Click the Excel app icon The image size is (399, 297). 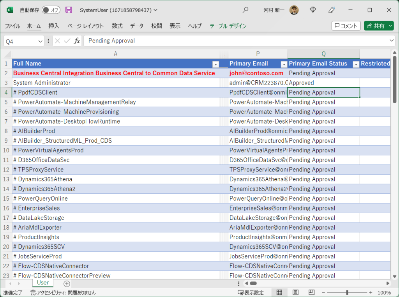[x=10, y=10]
